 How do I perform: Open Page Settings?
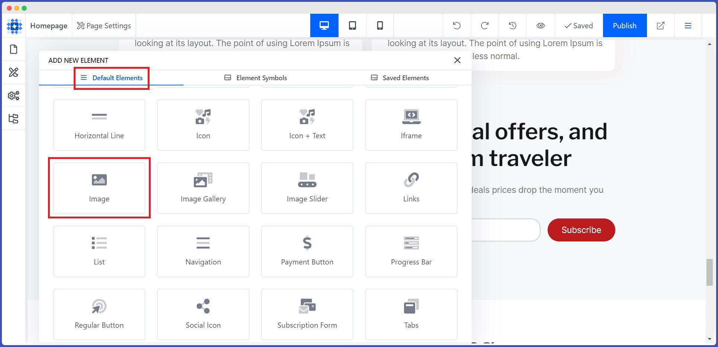pyautogui.click(x=104, y=26)
